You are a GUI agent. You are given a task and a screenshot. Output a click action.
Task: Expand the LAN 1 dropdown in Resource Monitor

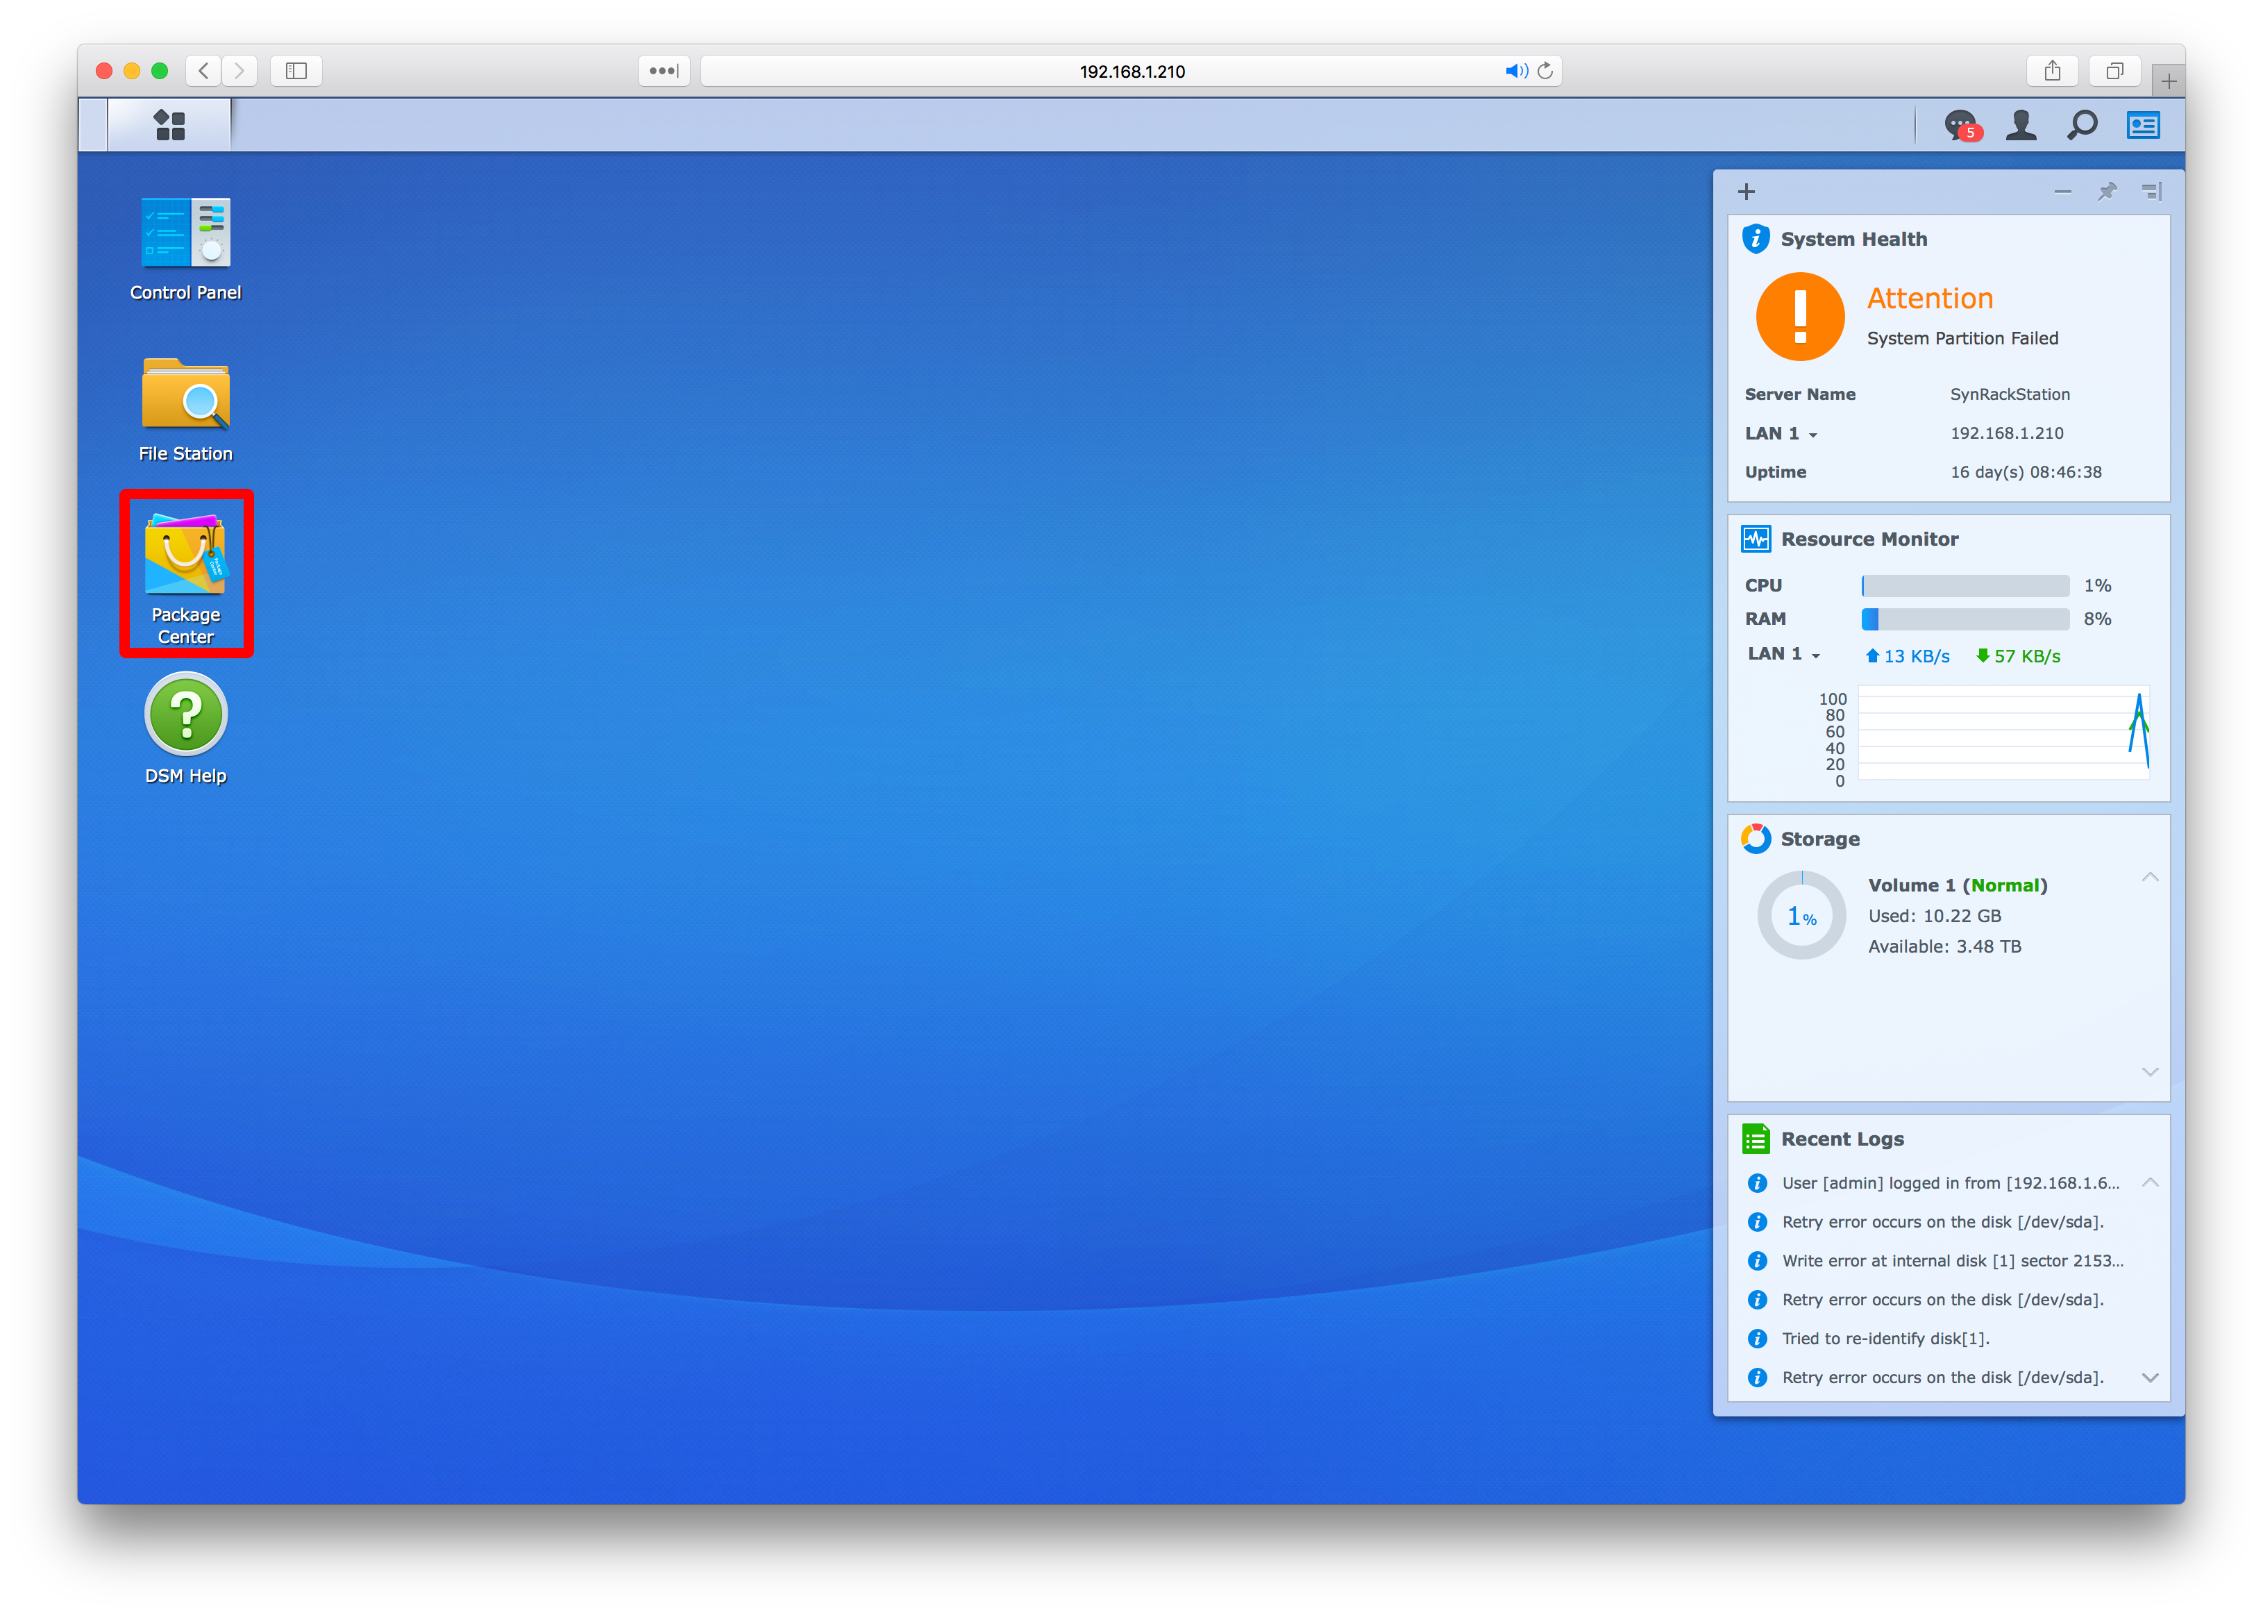click(x=1815, y=655)
